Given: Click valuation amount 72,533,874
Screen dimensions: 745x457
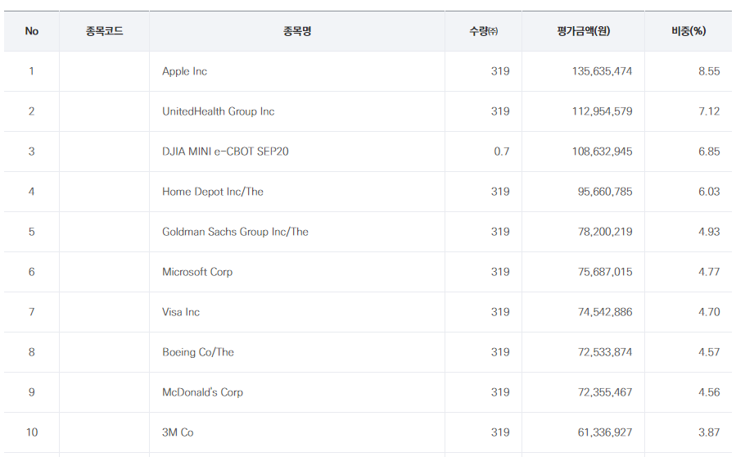Looking at the screenshot, I should pos(605,352).
